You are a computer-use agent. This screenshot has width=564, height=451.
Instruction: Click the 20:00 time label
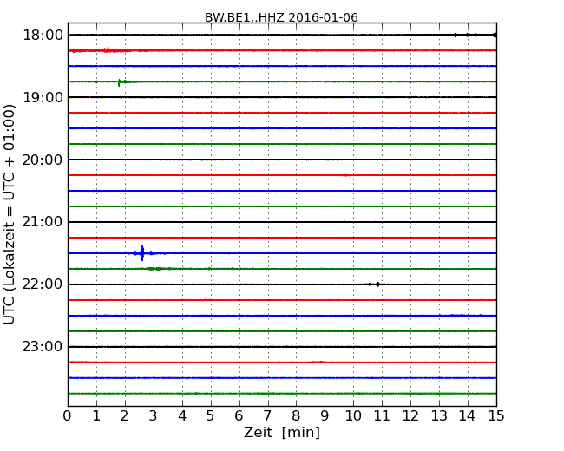43,160
